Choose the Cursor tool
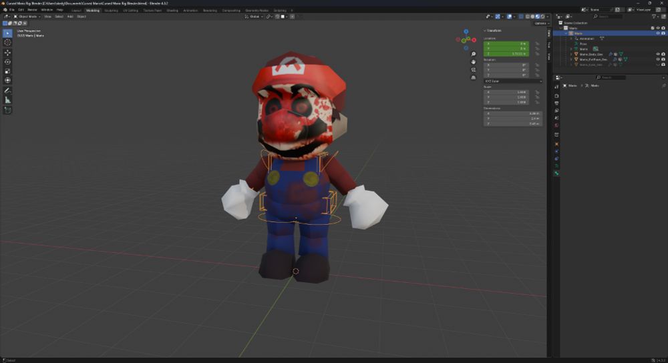Screen dimensions: 668x363 (x=8, y=42)
